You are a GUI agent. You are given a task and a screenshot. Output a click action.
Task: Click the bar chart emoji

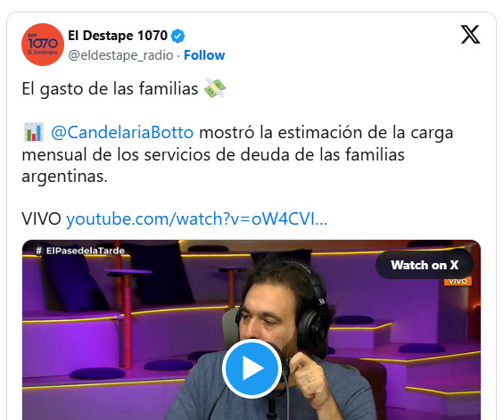point(34,132)
